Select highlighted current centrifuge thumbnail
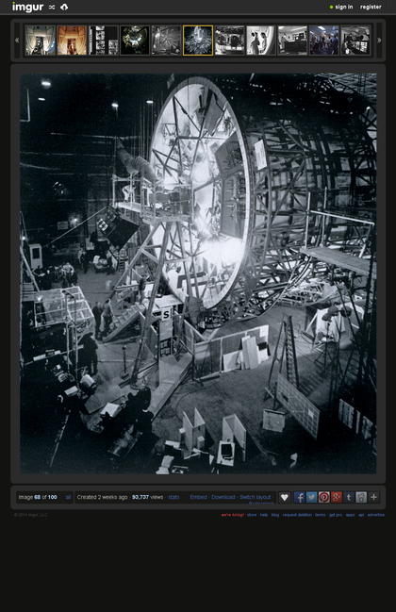This screenshot has width=396, height=612. (198, 41)
